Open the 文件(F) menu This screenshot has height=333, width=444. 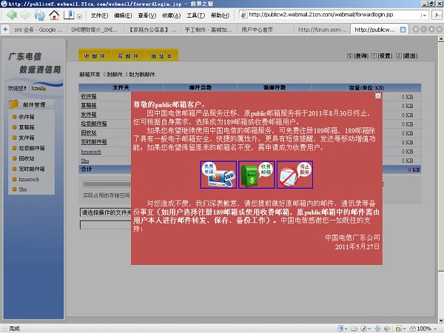(99, 16)
